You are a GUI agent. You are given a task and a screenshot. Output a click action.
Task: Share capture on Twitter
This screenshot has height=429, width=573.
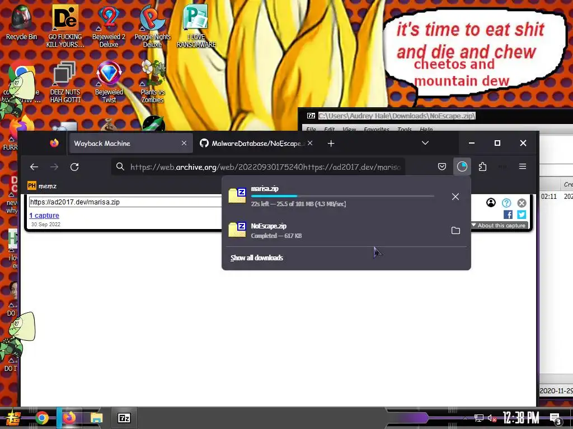pos(522,215)
